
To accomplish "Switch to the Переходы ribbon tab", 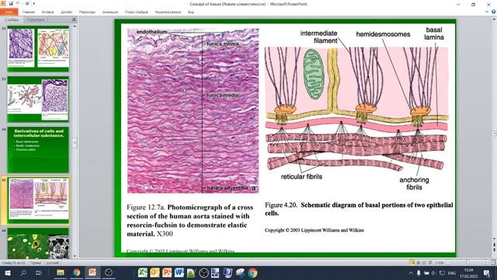I will [x=87, y=12].
